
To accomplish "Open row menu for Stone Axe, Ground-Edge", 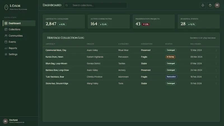I will 216,83.
